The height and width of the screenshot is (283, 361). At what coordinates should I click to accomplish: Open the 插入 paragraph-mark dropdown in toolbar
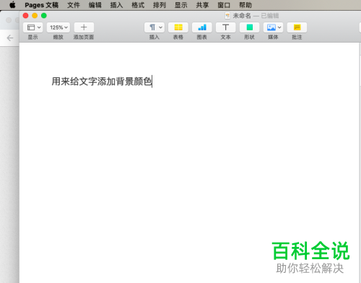[155, 27]
